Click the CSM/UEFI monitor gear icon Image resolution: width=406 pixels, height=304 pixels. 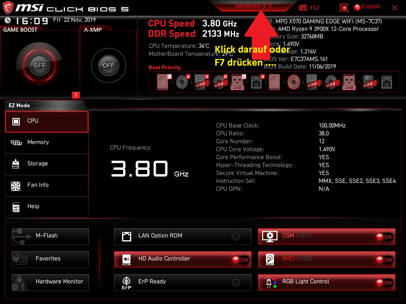270,236
